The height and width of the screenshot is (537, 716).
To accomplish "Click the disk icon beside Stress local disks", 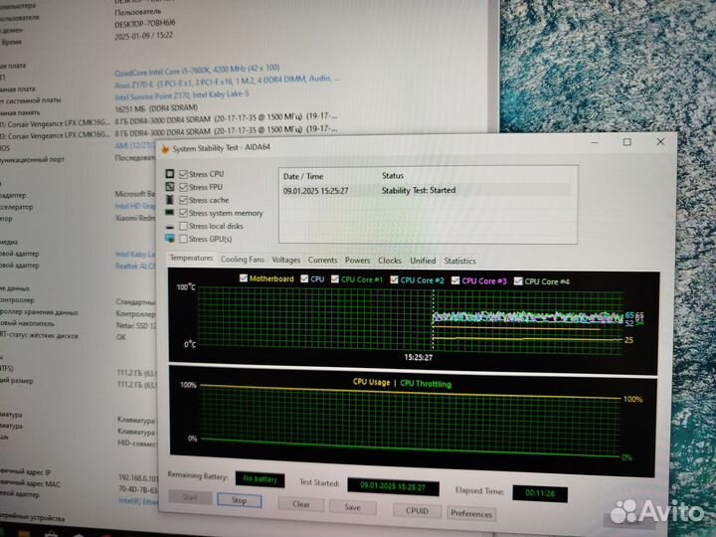I will [x=170, y=227].
